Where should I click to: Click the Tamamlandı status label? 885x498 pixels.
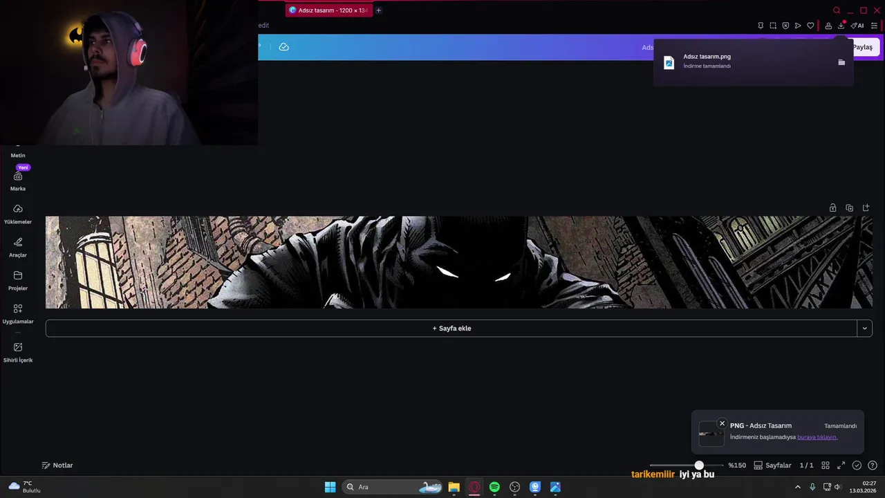coord(840,426)
